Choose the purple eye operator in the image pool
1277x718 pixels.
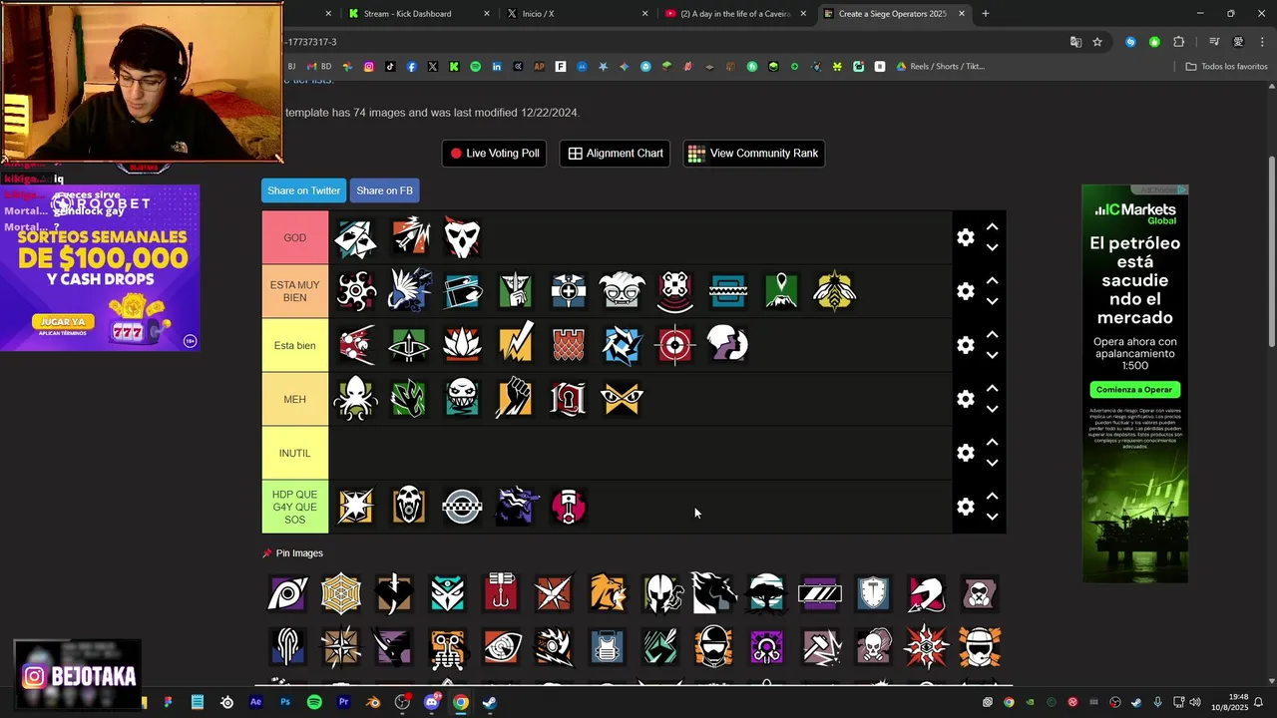coord(287,594)
